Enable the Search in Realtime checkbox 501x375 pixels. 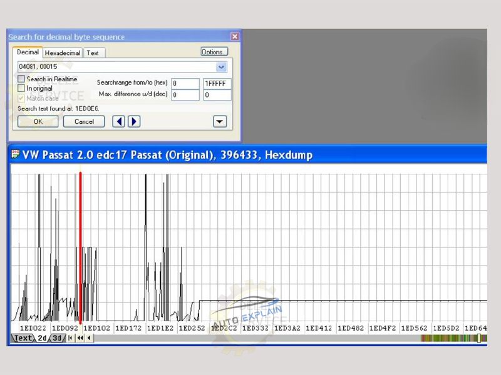(20, 79)
